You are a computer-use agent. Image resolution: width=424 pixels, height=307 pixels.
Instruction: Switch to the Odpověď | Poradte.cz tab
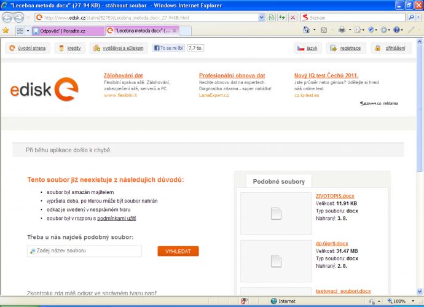[x=68, y=31]
